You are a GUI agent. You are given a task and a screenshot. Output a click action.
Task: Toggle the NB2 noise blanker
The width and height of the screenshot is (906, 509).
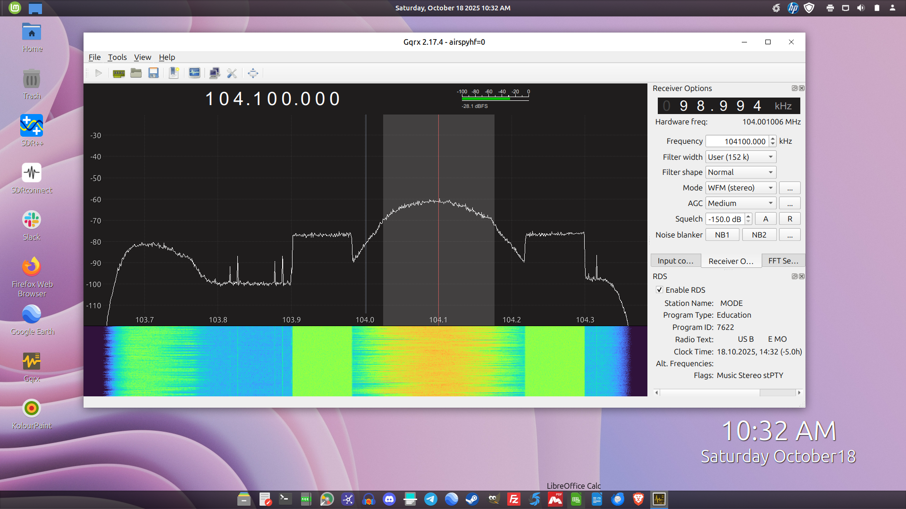tap(759, 235)
